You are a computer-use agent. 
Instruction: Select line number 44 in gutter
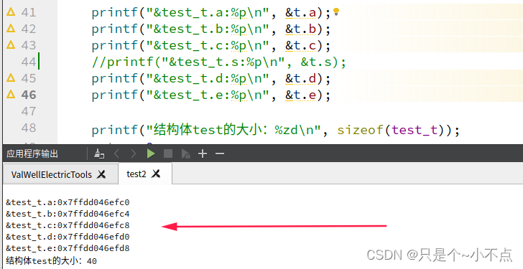point(29,62)
